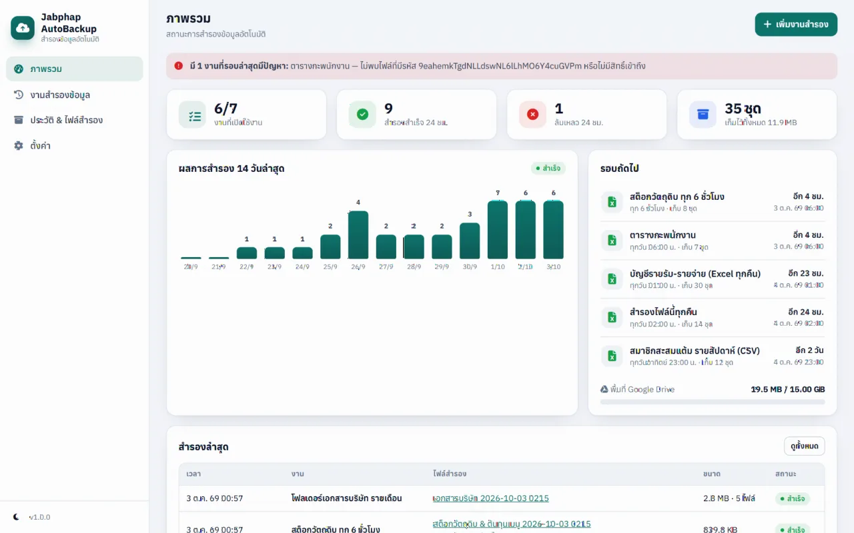Click the green checkmark icon beside 9

[x=362, y=115]
